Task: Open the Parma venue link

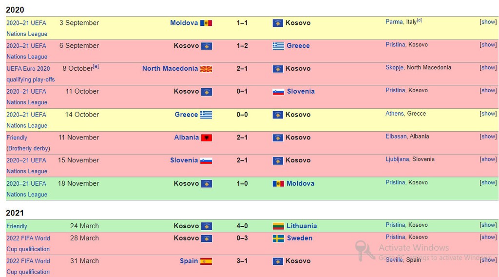Action: point(394,21)
